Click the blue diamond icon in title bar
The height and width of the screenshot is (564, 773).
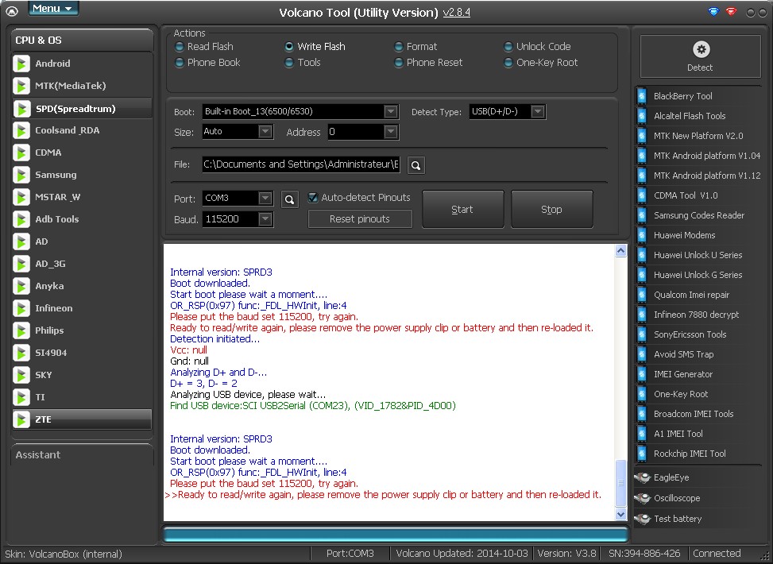[x=713, y=11]
